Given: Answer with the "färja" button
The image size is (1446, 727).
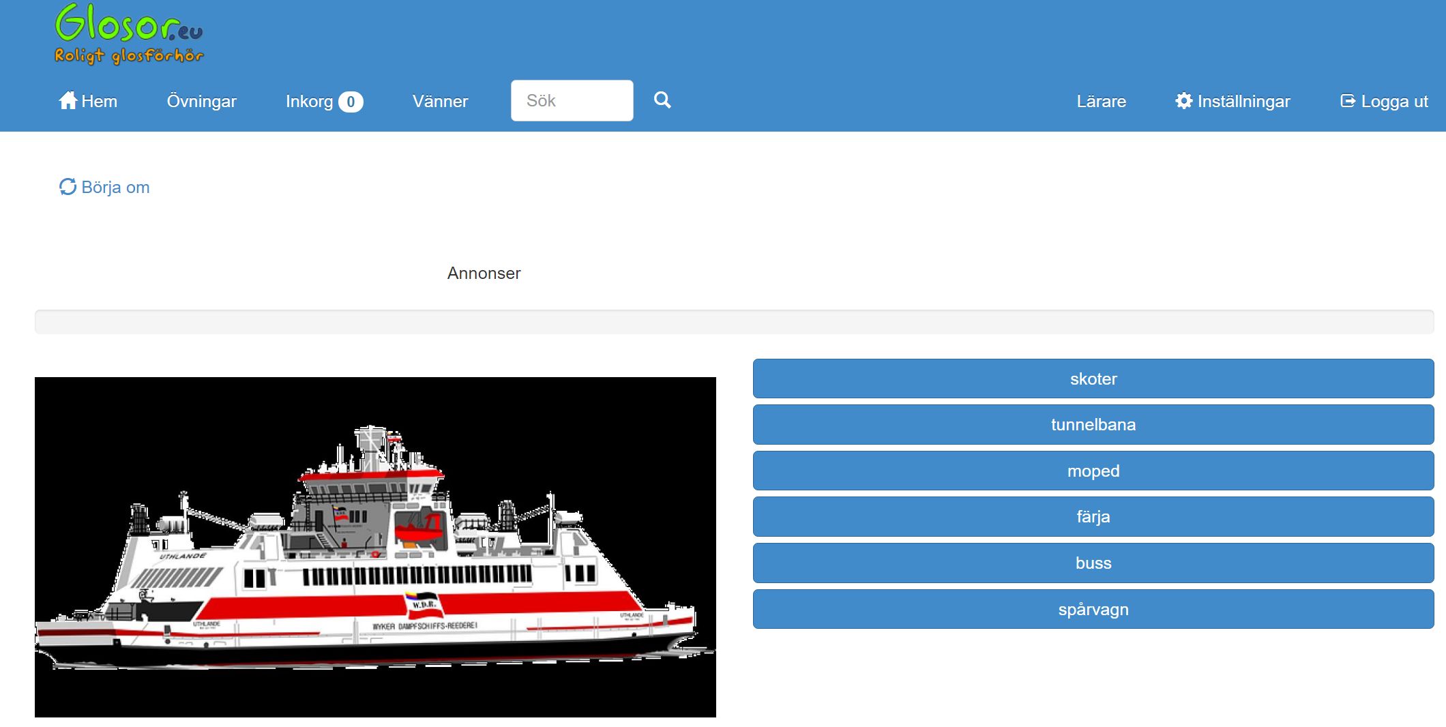Looking at the screenshot, I should tap(1093, 516).
